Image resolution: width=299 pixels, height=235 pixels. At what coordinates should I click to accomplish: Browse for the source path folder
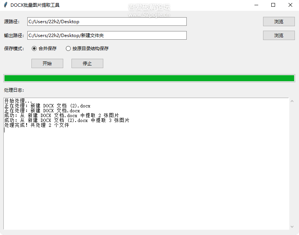pyautogui.click(x=279, y=22)
